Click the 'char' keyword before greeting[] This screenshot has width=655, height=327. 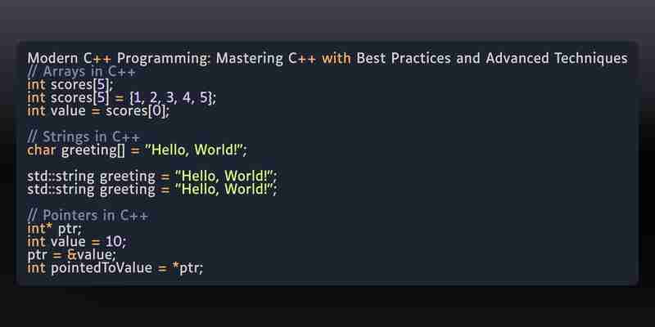point(42,150)
